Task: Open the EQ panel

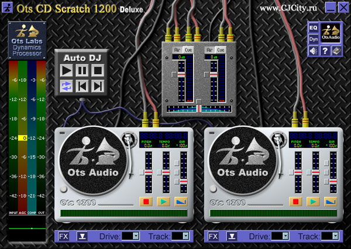Action: 314,28
